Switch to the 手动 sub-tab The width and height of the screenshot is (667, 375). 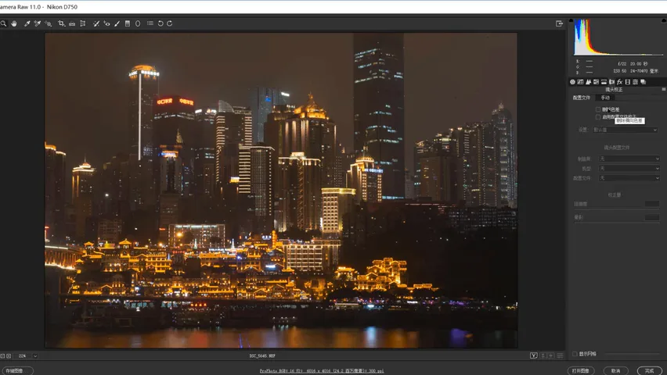pyautogui.click(x=605, y=98)
